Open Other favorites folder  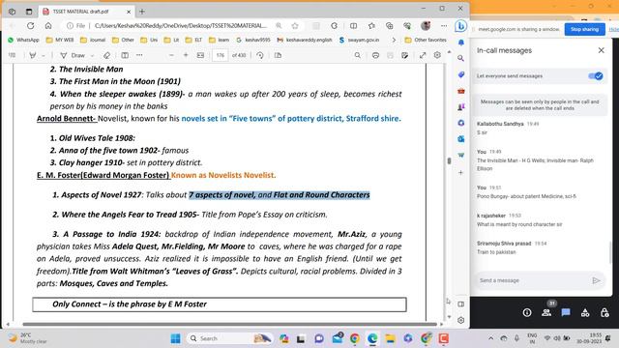(x=426, y=40)
